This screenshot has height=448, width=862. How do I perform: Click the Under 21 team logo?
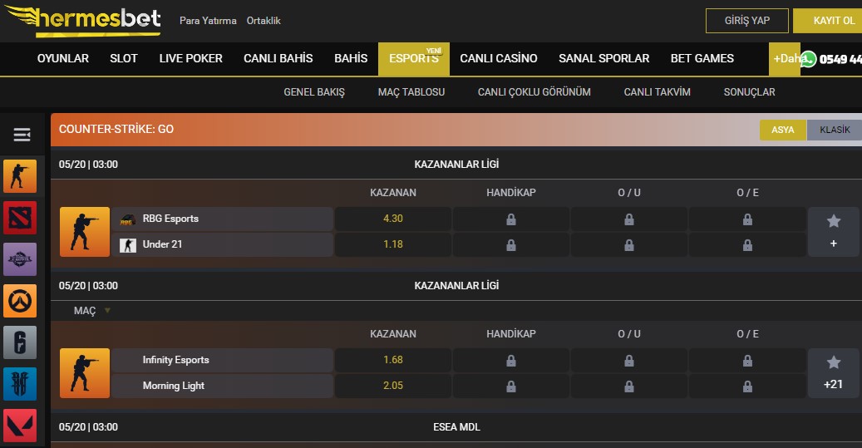[127, 245]
